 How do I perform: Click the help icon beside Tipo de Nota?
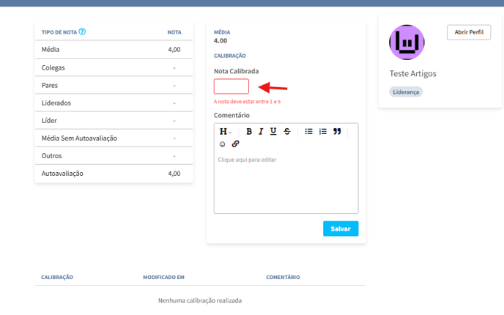82,31
